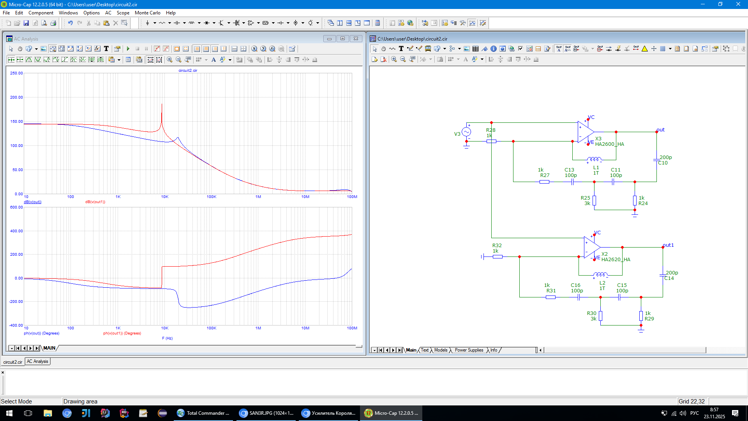Image resolution: width=748 pixels, height=421 pixels.
Task: Open the Monte Carlo menu
Action: [147, 12]
